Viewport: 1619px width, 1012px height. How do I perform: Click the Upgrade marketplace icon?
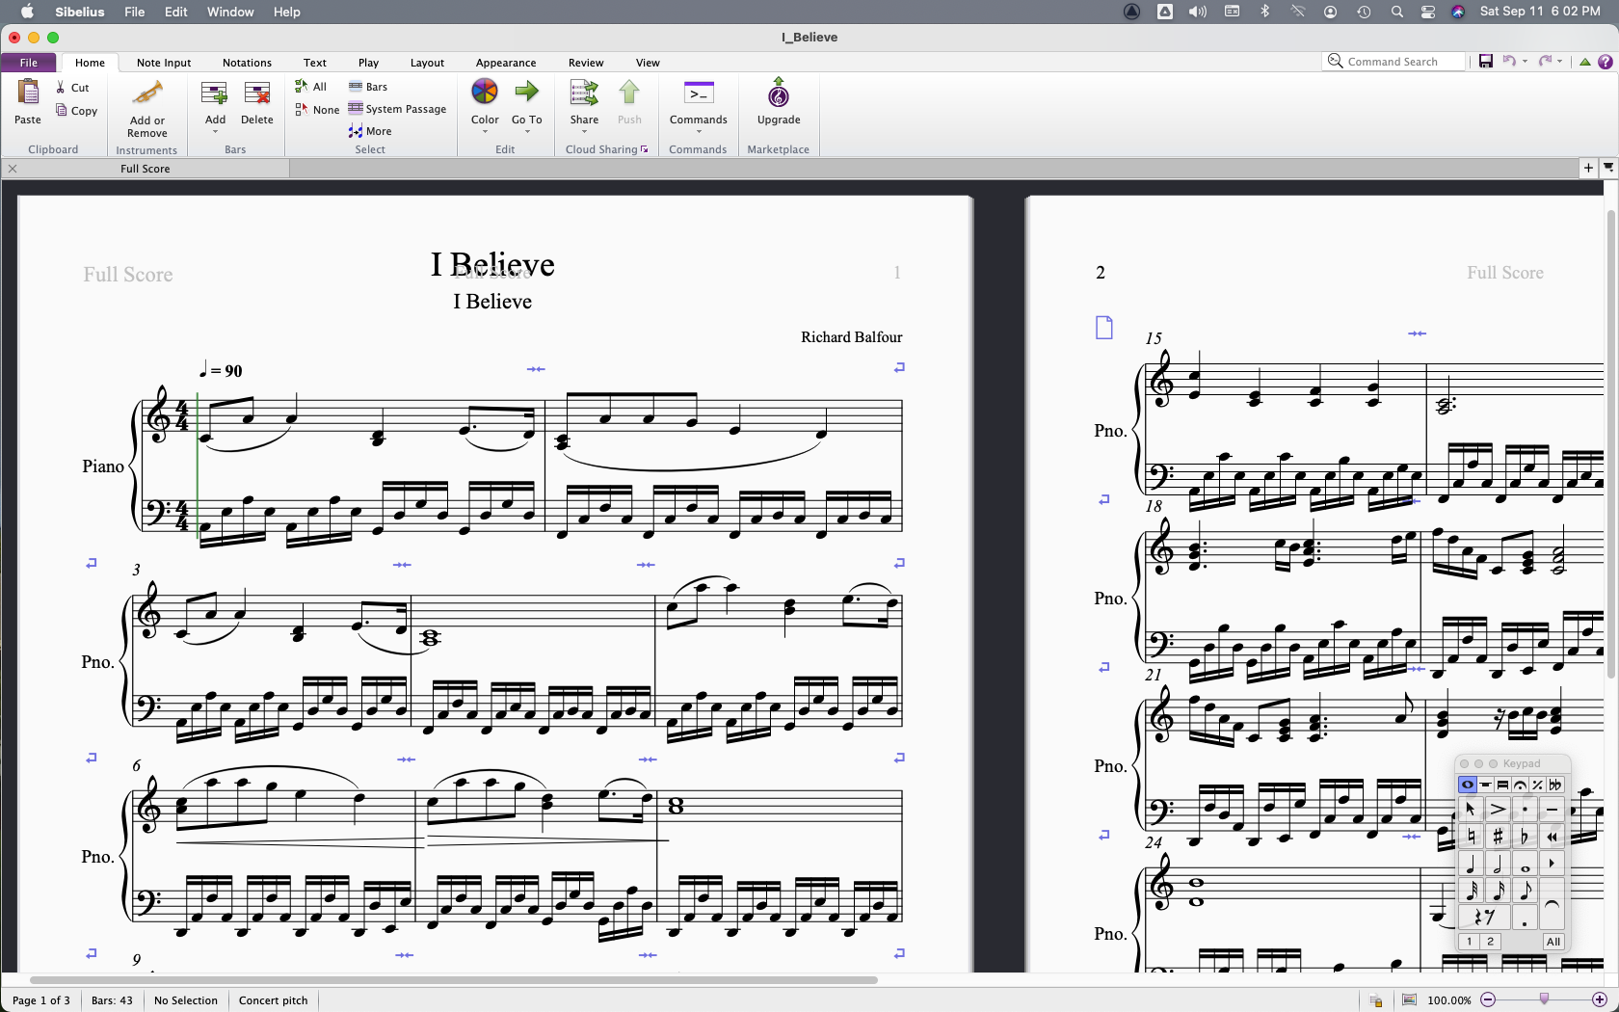pyautogui.click(x=779, y=93)
